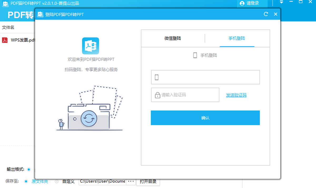This screenshot has height=188, width=316.
Task: Click the phone icon next to 手机登陆 heading
Action: 195,55
